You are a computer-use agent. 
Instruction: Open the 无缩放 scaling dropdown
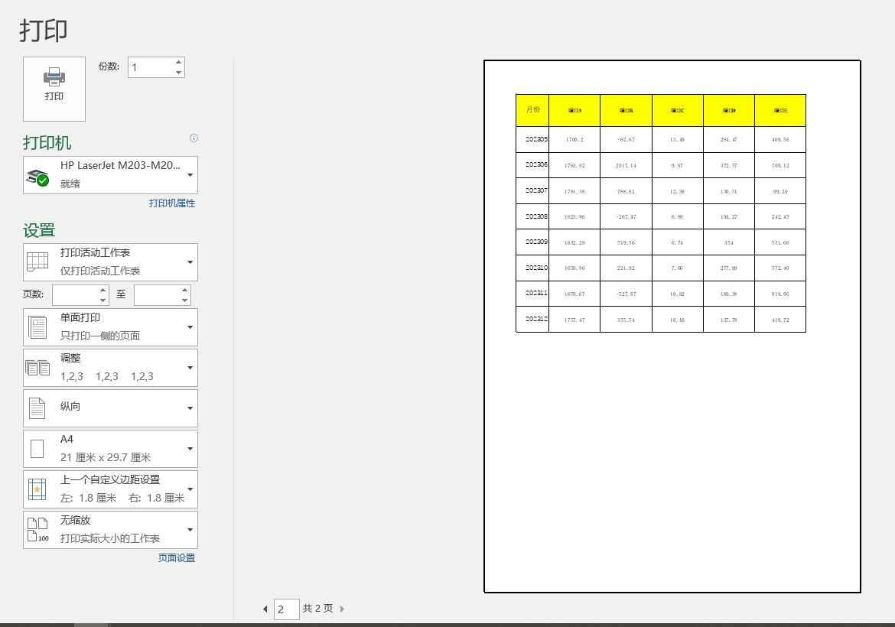111,530
